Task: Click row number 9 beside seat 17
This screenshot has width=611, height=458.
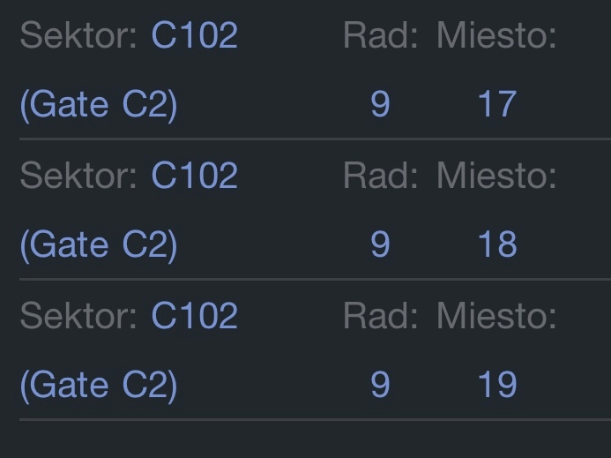Action: [x=380, y=105]
